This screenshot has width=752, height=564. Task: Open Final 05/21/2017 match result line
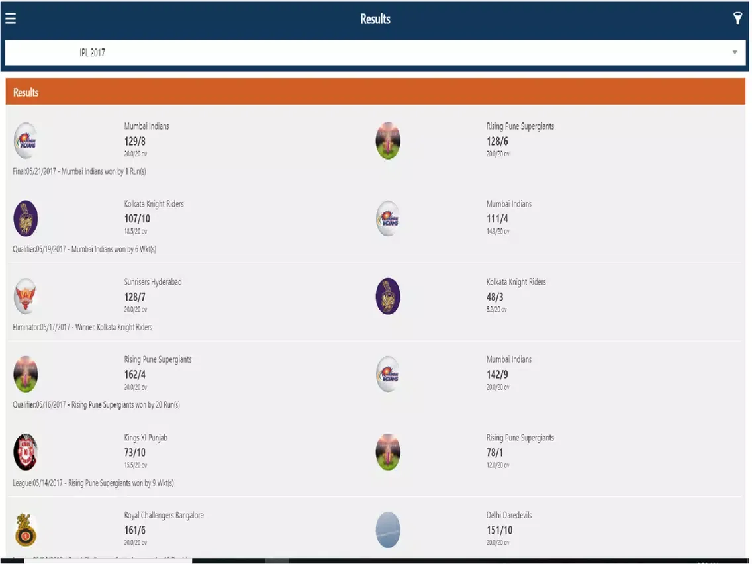[x=79, y=171]
